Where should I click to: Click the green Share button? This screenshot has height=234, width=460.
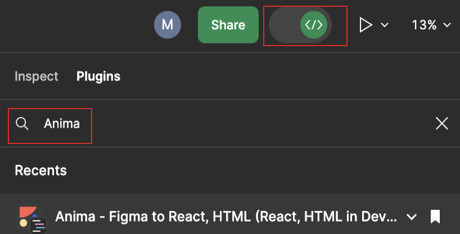click(x=228, y=25)
